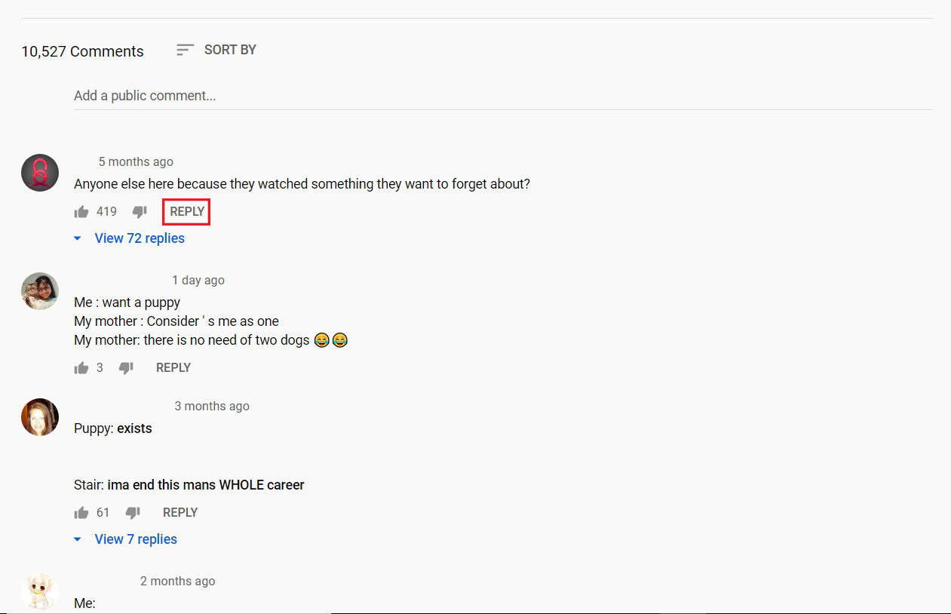This screenshot has width=951, height=614.
Task: Open the '1 day ago' commenter's avatar
Action: (40, 291)
